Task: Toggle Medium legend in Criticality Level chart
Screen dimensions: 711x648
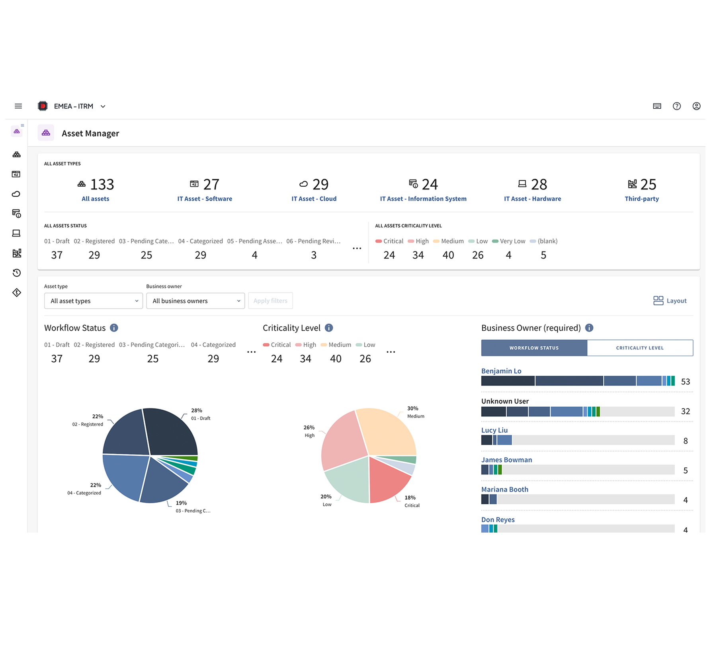Action: 336,345
